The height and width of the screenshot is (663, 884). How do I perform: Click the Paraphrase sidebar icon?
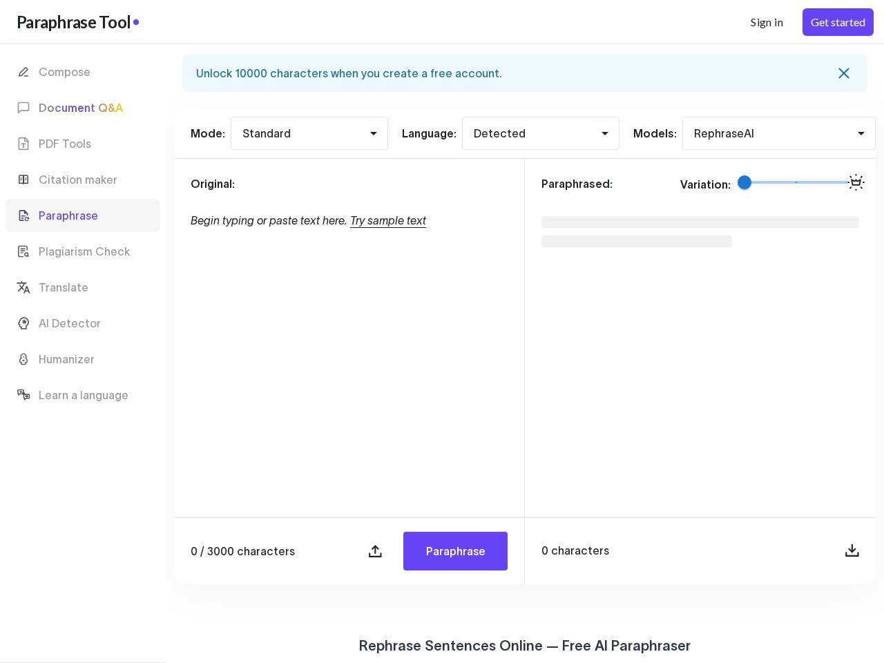coord(23,215)
